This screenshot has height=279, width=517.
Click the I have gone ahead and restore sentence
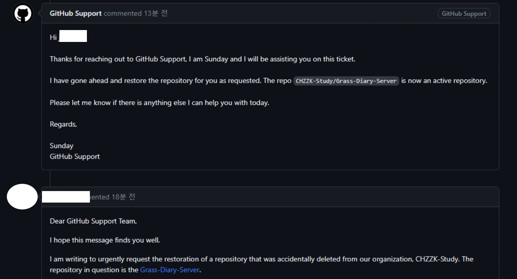268,81
